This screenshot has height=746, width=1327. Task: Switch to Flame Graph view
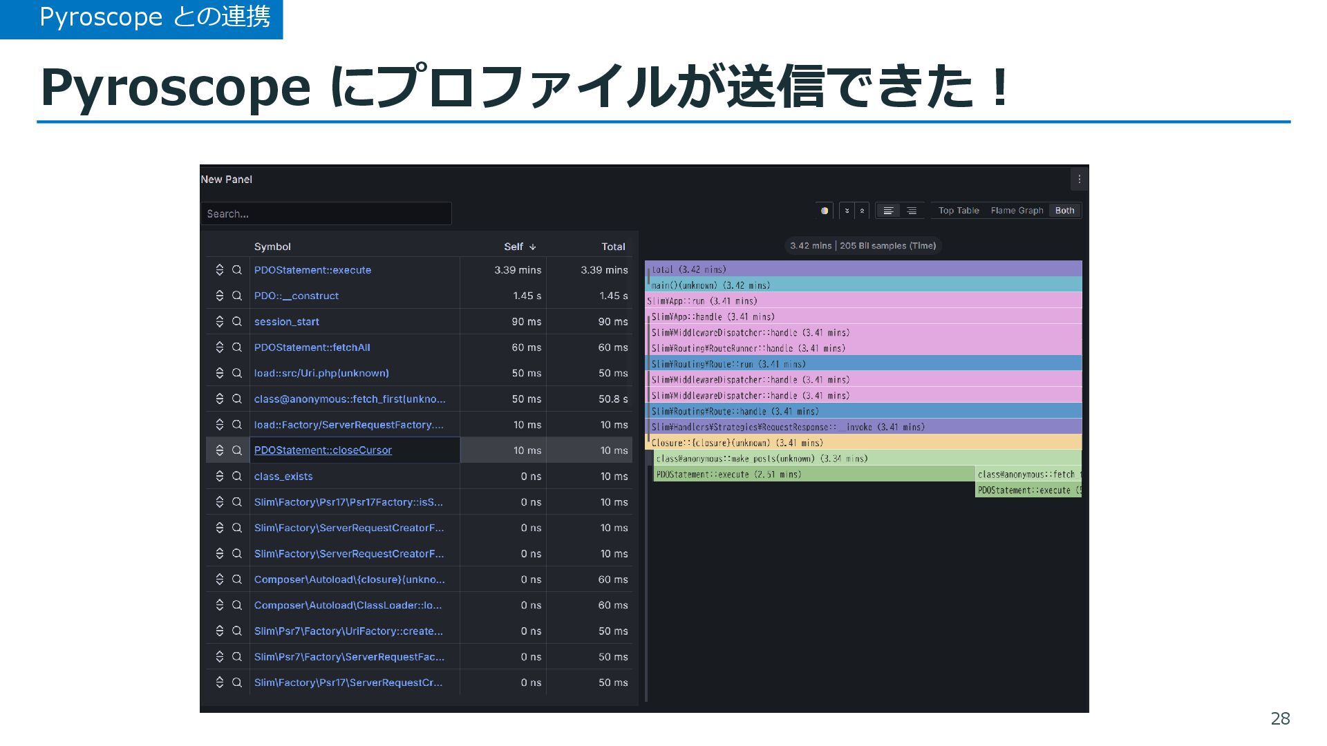[1017, 211]
